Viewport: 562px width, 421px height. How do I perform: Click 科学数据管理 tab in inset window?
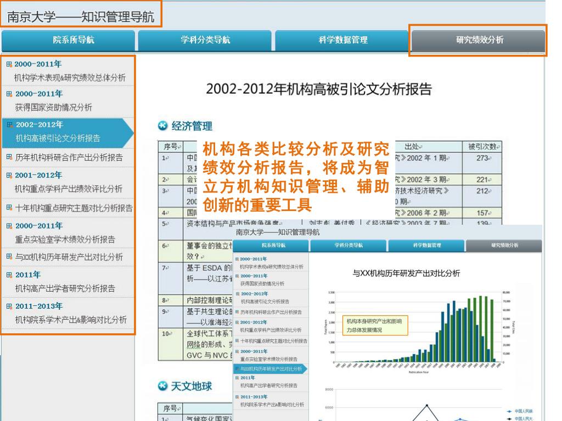[x=426, y=245]
